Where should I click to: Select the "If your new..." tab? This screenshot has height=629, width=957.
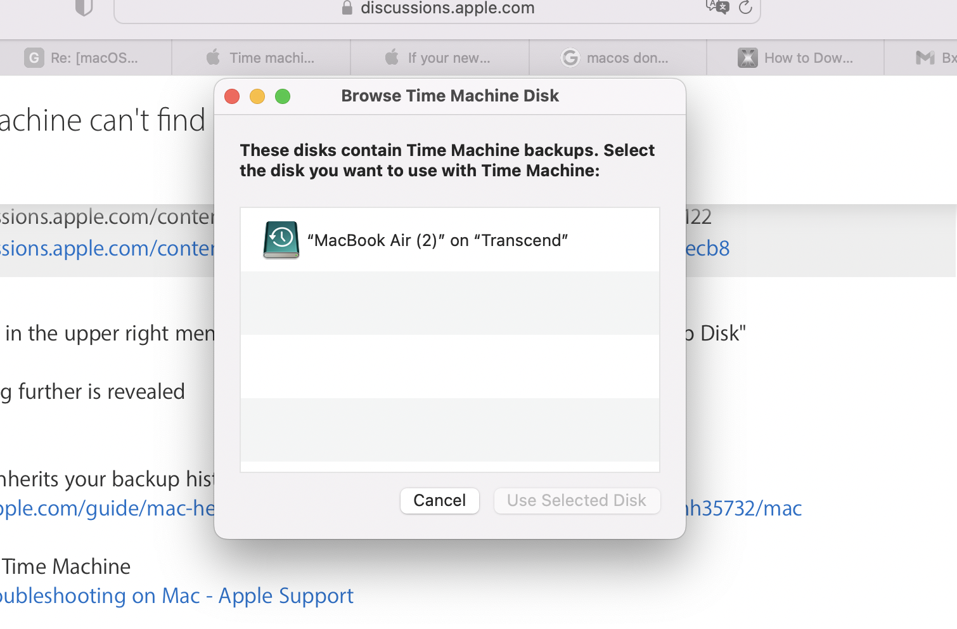pos(440,58)
